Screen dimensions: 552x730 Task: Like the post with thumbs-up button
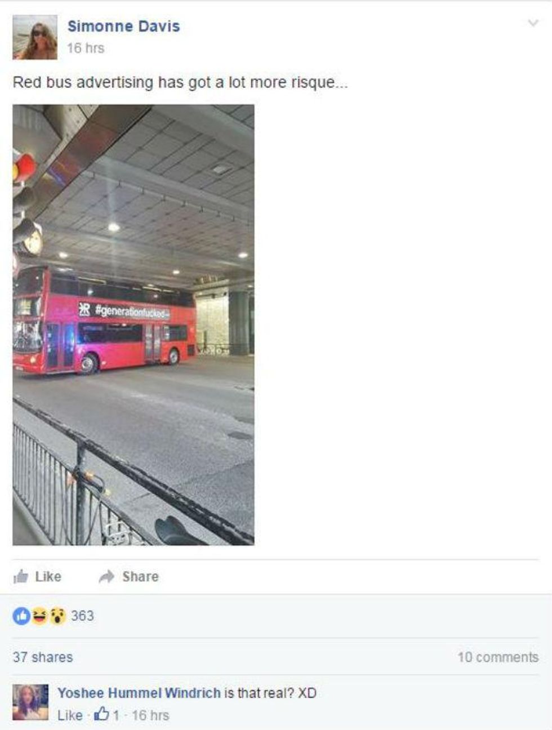pyautogui.click(x=37, y=576)
